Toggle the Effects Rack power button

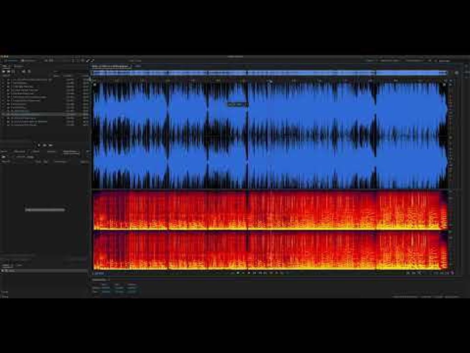click(4, 157)
